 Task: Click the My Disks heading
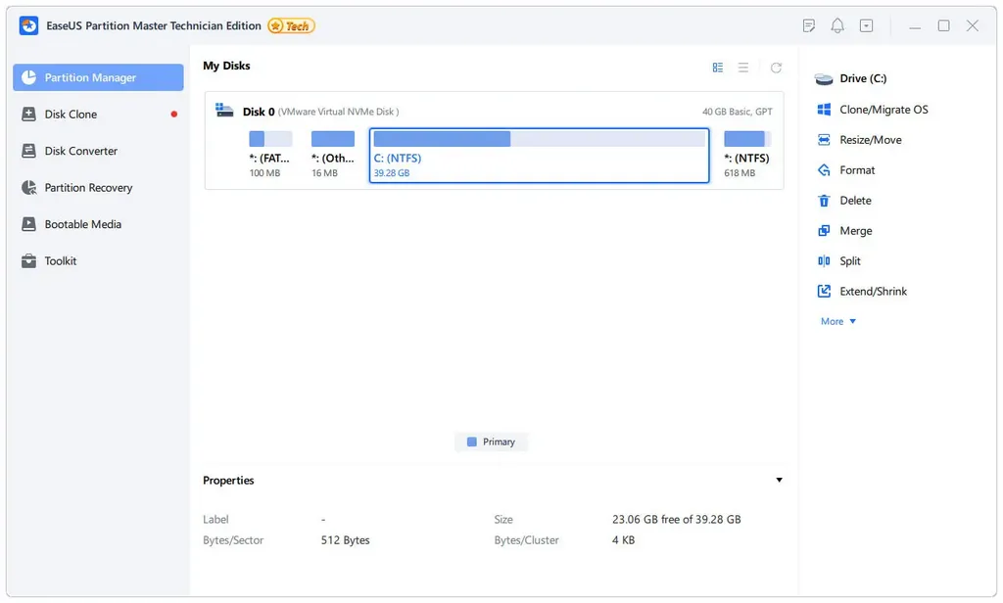point(226,66)
